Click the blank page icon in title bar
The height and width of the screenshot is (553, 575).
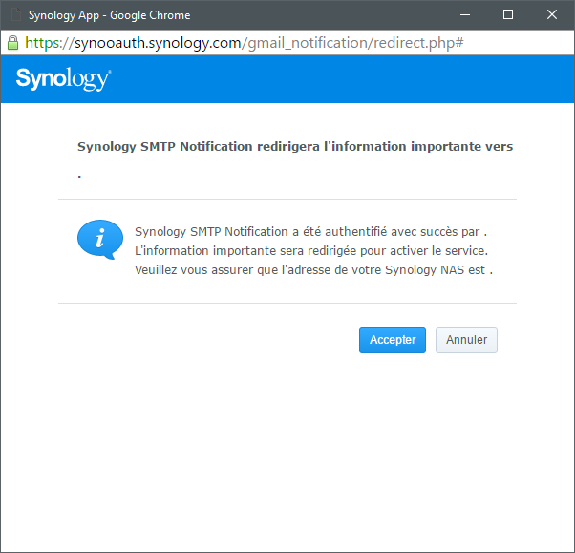pos(16,14)
